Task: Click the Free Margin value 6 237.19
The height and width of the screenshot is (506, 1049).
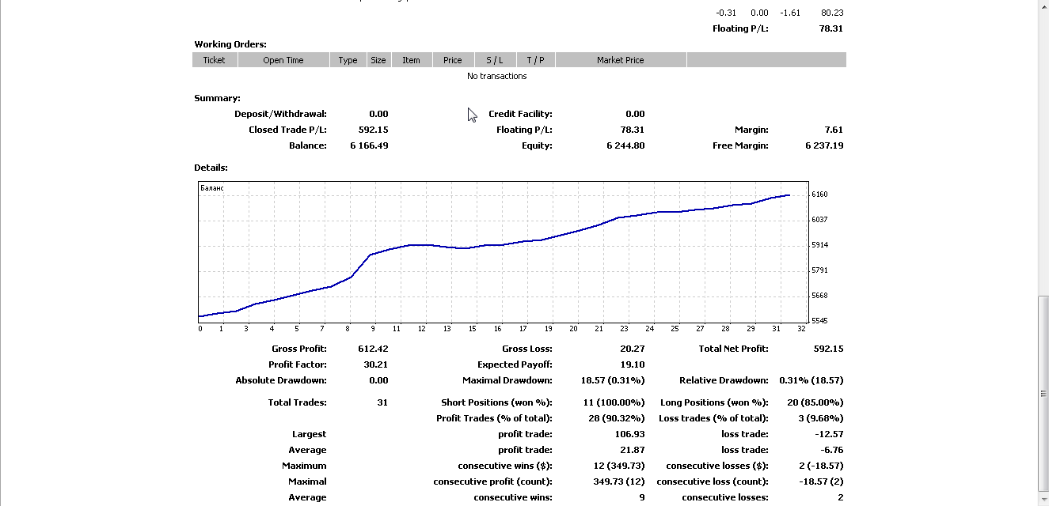Action: click(x=824, y=145)
